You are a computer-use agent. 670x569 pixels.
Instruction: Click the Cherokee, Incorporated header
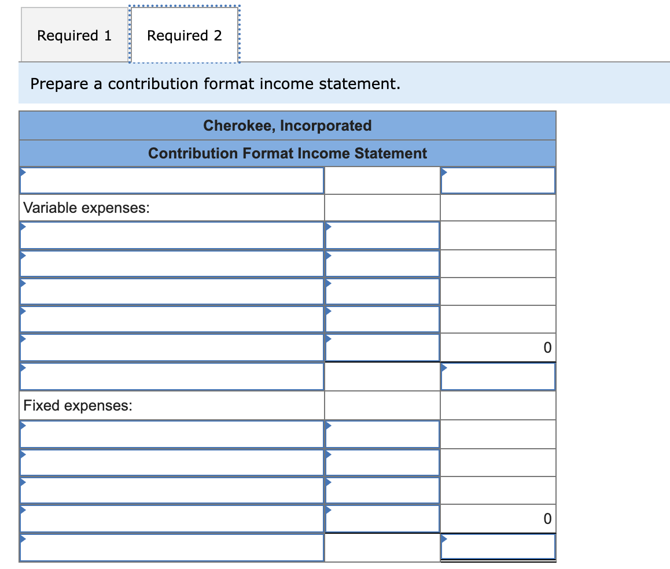(x=288, y=125)
